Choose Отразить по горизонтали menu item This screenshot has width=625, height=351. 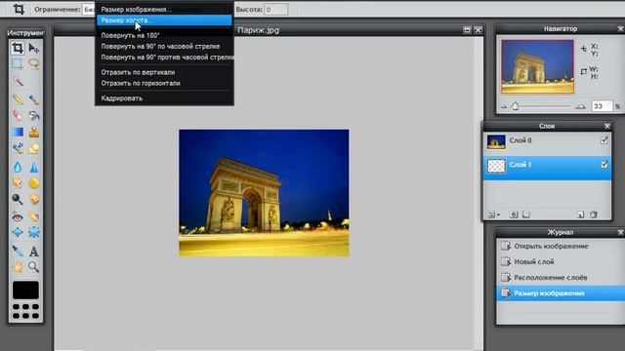(164, 83)
